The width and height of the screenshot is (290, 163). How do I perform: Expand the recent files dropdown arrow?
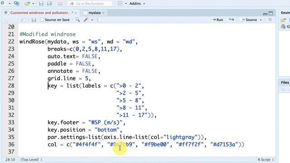[x=33, y=4]
